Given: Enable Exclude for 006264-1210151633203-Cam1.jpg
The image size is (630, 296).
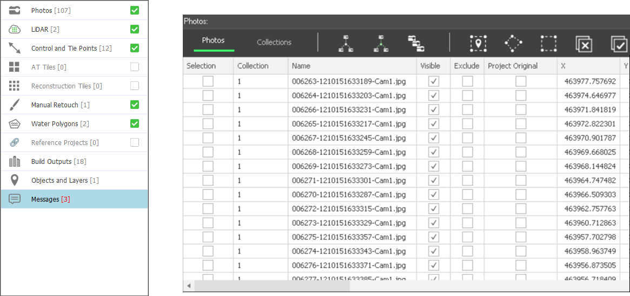Looking at the screenshot, I should tap(467, 95).
